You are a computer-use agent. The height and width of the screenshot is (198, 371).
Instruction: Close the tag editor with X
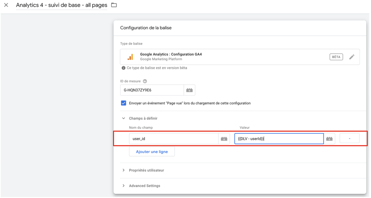coord(6,5)
